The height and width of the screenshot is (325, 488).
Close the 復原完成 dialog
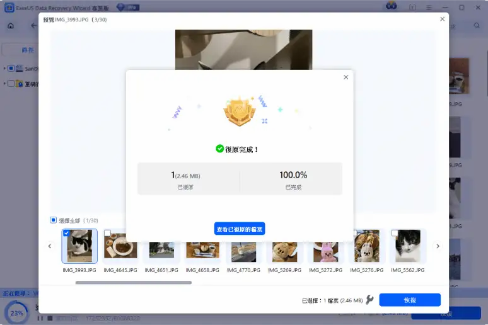coord(346,77)
